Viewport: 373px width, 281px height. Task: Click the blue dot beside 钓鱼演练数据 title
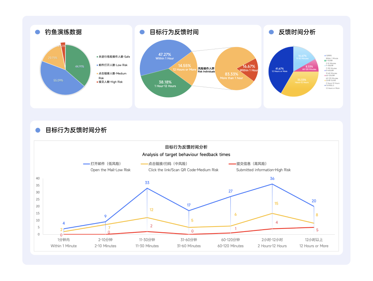point(37,32)
